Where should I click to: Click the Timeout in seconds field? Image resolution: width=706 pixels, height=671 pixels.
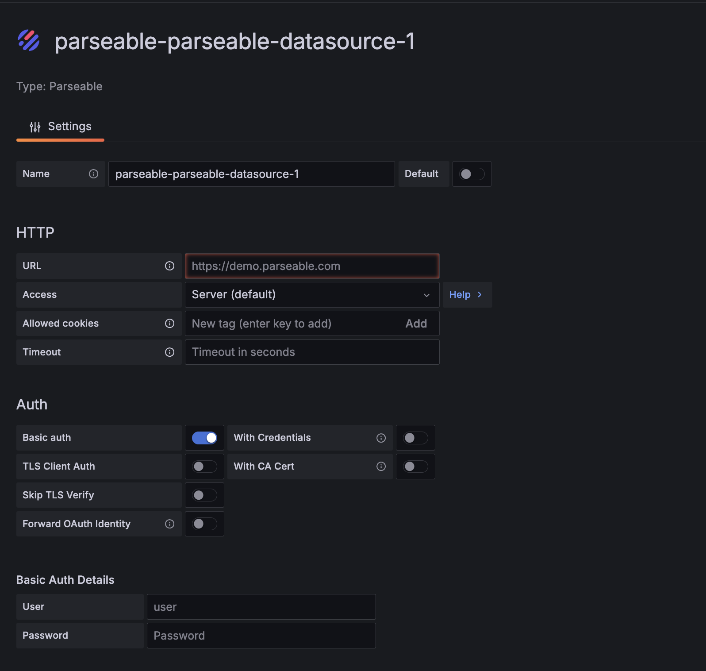tap(312, 352)
